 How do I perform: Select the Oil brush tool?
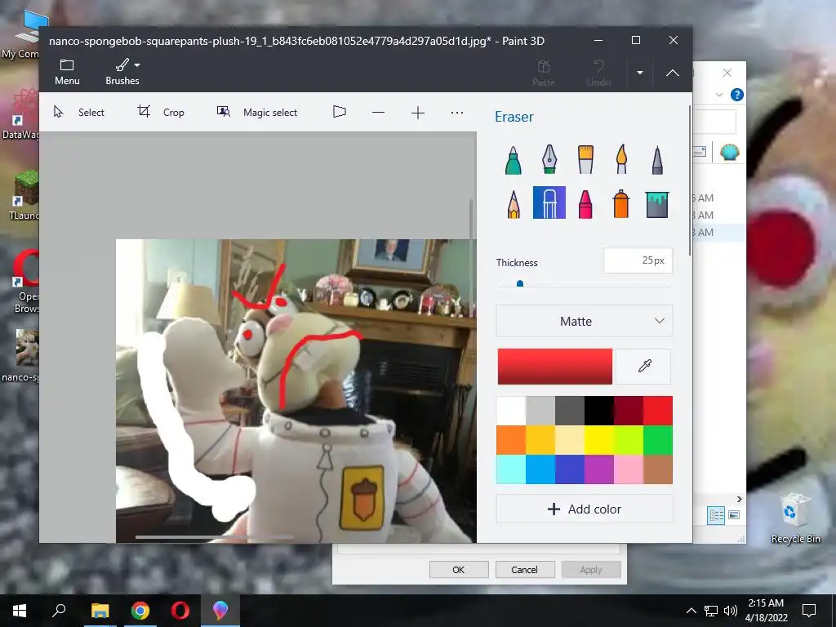(585, 160)
